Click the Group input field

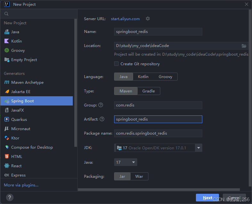[x=158, y=105]
